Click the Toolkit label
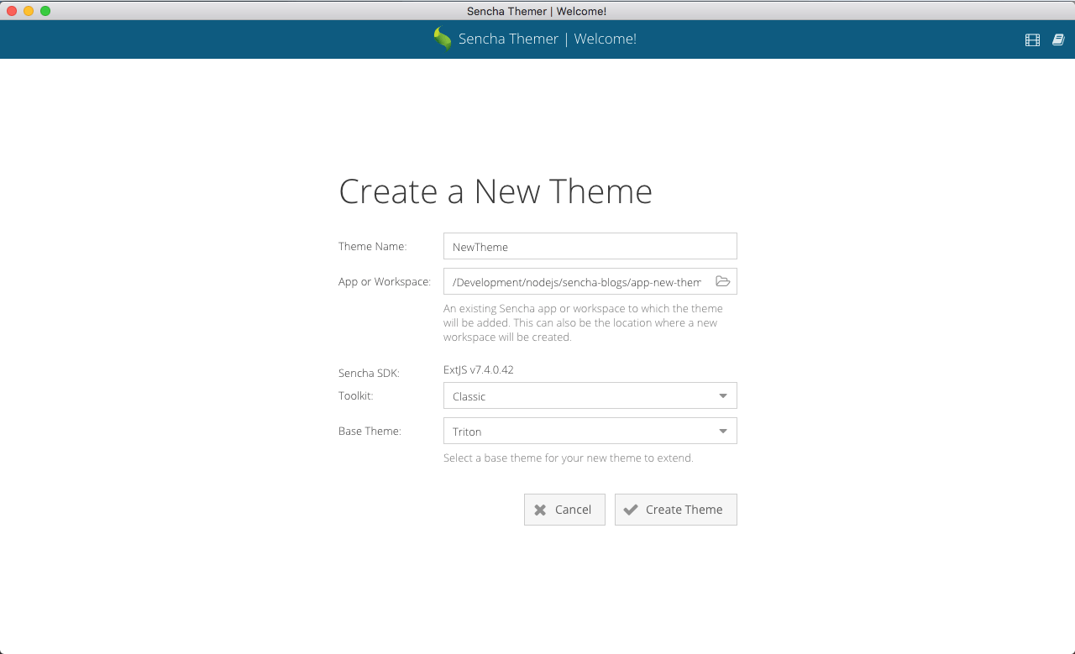The width and height of the screenshot is (1075, 654). pyautogui.click(x=356, y=395)
